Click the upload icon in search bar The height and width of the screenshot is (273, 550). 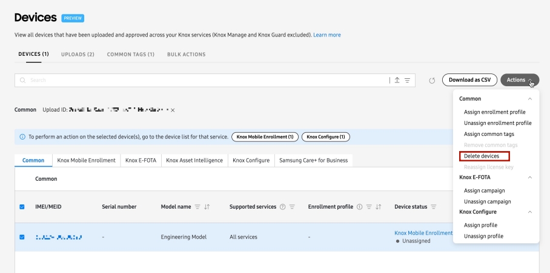point(397,80)
